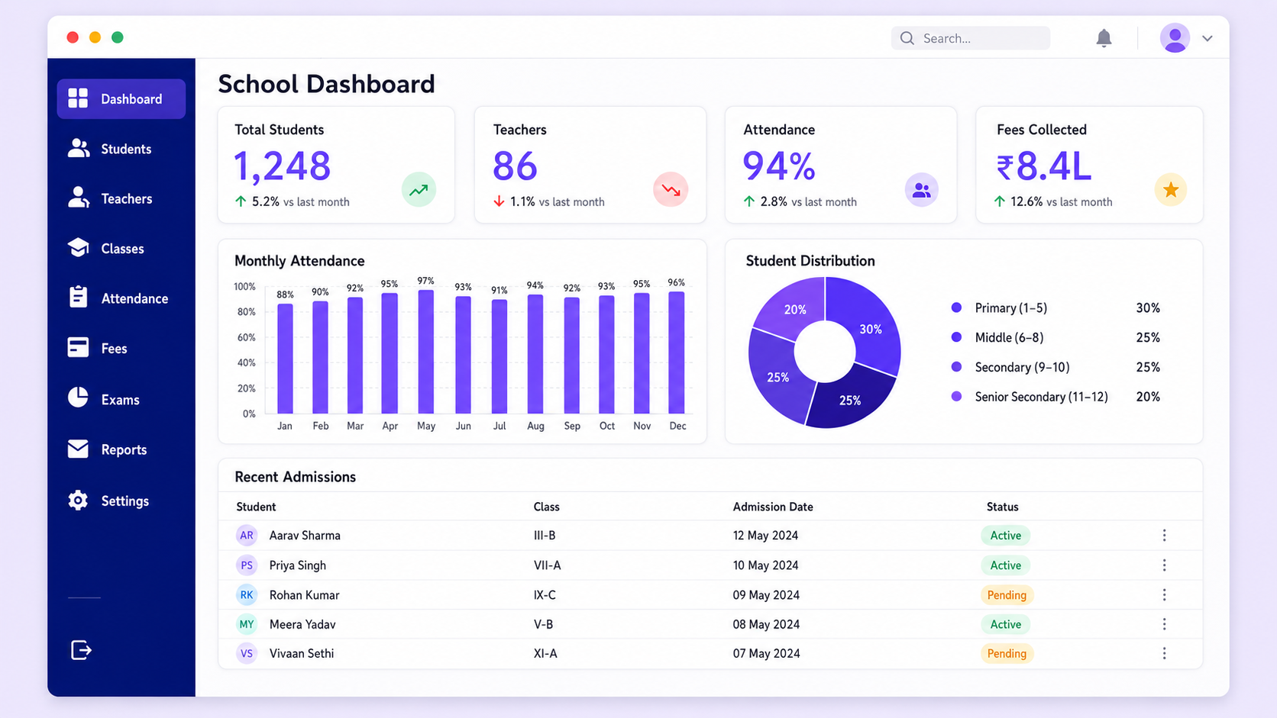
Task: Click the Class column header
Action: click(x=546, y=507)
